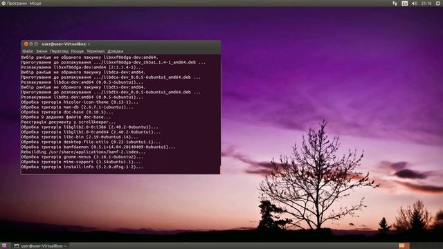
Task: Click line 'Обробка тригерів install-info (5.2.0.dfsg.1-2)...'
Action: 82,167
